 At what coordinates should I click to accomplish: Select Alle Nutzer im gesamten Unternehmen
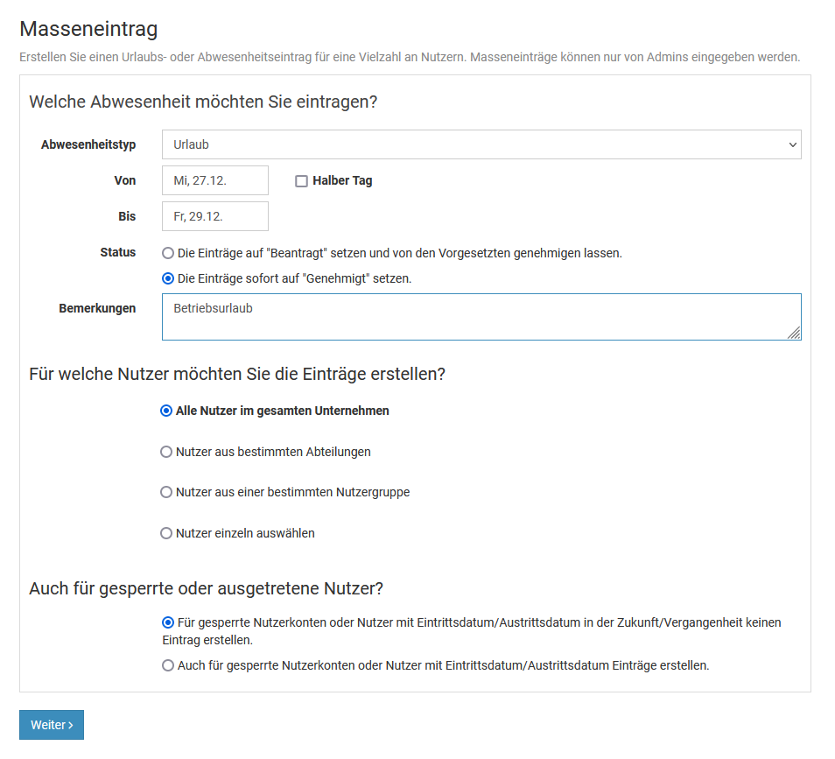coord(166,411)
